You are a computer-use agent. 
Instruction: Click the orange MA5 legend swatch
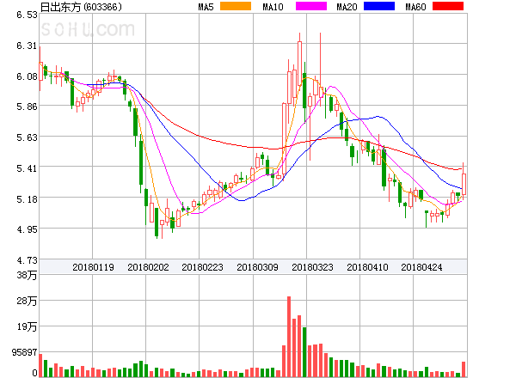[x=236, y=6]
